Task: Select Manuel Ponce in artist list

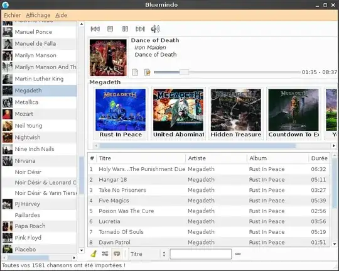Action: point(40,32)
